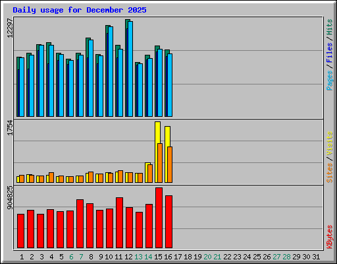
Task: Click day 31 on the date axis
Action: click(316, 257)
